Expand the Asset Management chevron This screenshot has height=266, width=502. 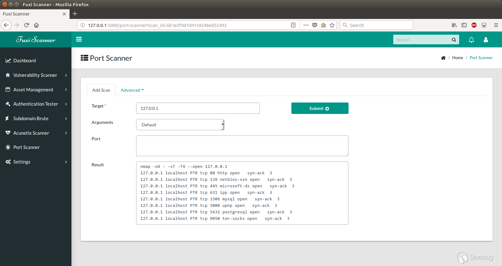point(66,89)
